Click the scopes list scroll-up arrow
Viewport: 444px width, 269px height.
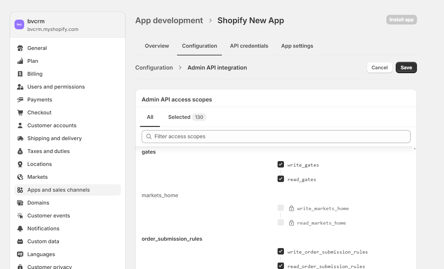tap(414, 149)
